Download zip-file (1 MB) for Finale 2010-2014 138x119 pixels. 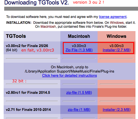(79, 110)
